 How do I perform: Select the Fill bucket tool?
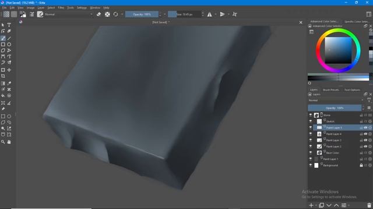point(3,96)
